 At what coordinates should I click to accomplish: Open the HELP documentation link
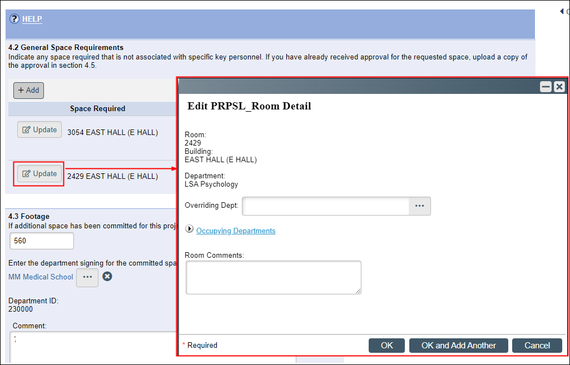pos(32,18)
